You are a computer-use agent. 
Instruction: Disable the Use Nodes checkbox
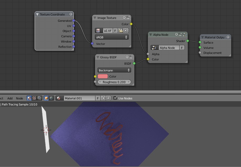tap(115, 98)
